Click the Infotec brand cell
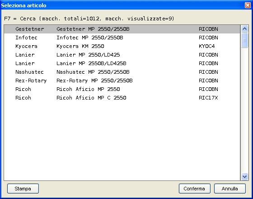253x199 pixels. coord(26,38)
